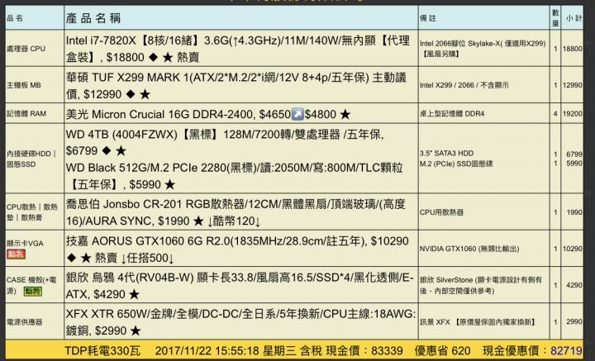Select the 產品名稱 column header
Screen dimensions: 595x361
pyautogui.click(x=93, y=18)
